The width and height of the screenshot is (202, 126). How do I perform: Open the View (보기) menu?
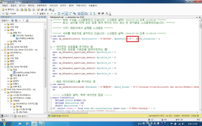click(x=22, y=5)
